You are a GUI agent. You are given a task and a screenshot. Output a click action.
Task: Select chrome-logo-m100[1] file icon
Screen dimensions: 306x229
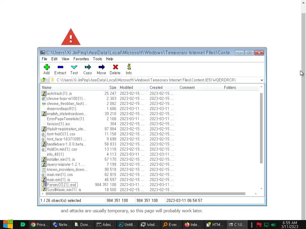[44, 98]
